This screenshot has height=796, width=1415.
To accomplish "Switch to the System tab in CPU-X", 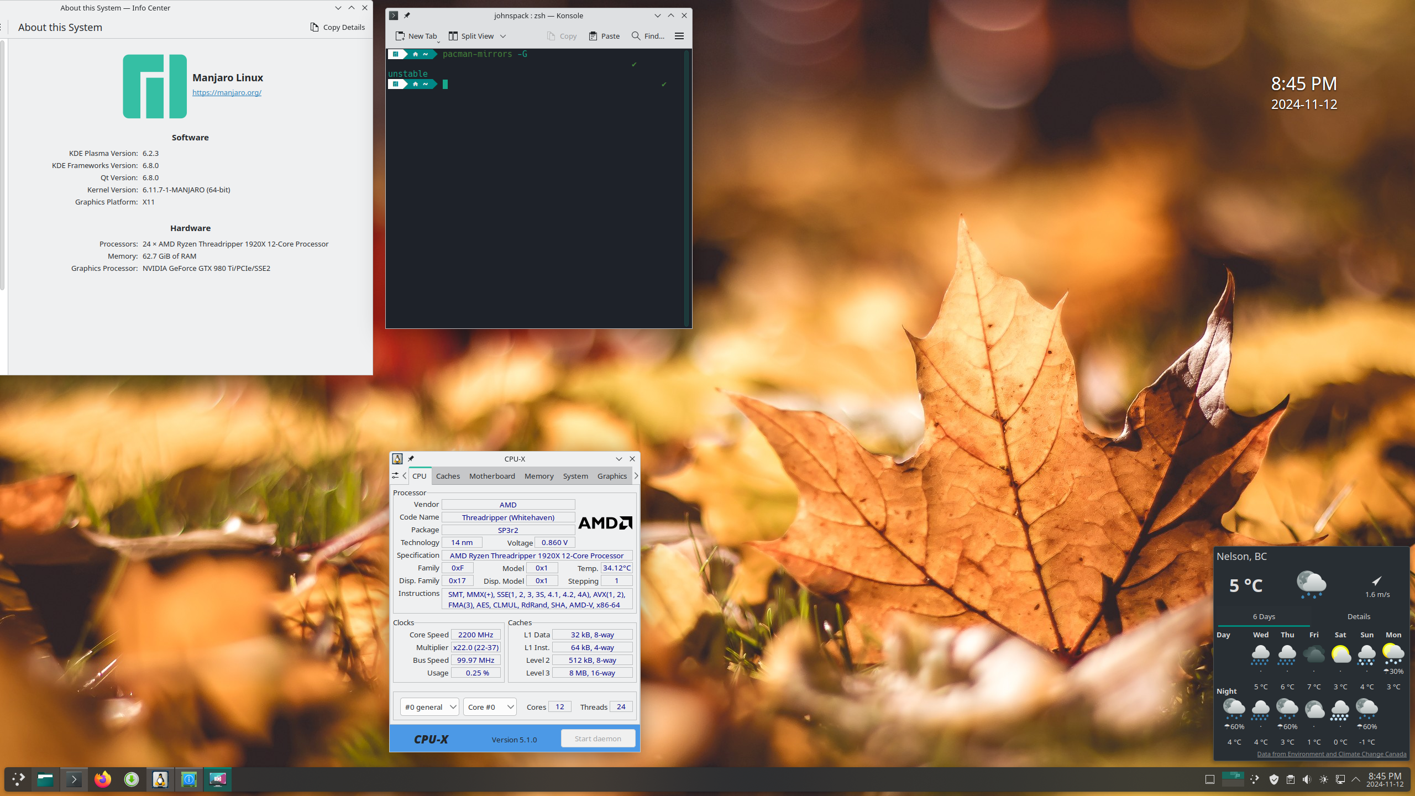I will pos(575,476).
